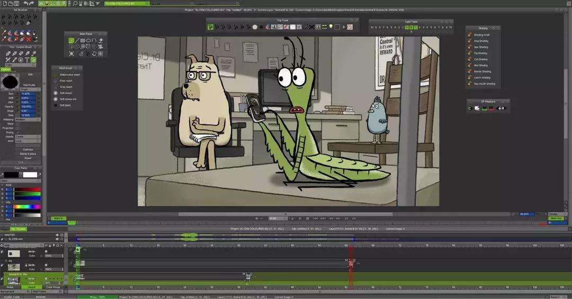This screenshot has width=572, height=299.
Task: Click the Stamp in place button
Action: (28, 154)
